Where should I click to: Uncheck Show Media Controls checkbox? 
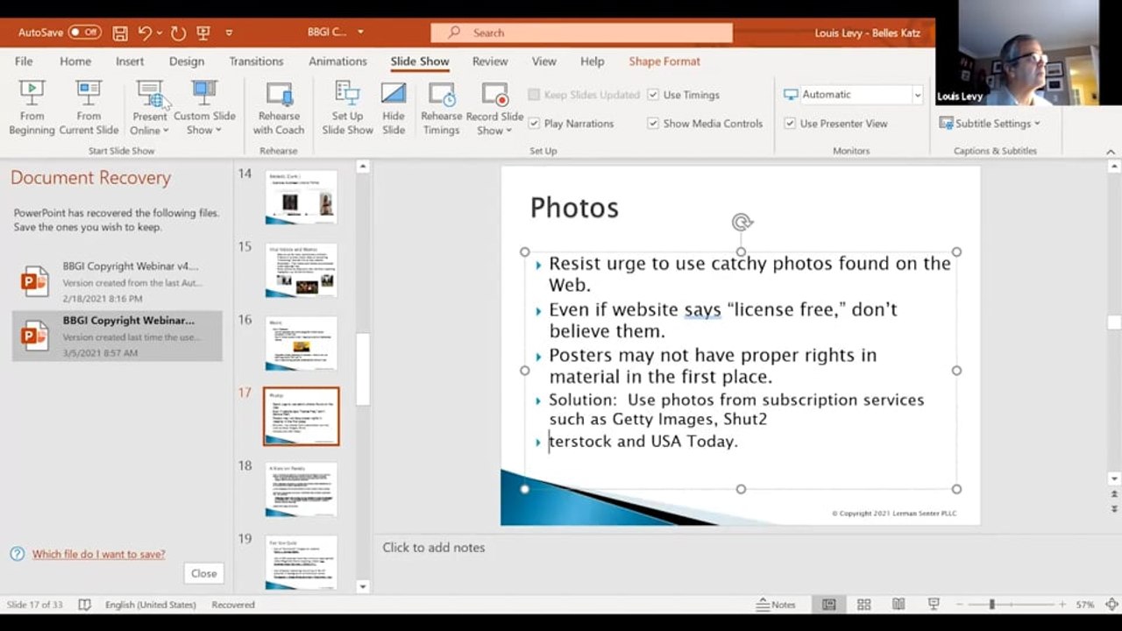(x=653, y=124)
